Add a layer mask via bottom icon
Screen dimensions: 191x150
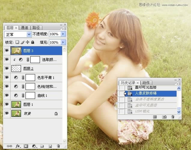pos(26,146)
